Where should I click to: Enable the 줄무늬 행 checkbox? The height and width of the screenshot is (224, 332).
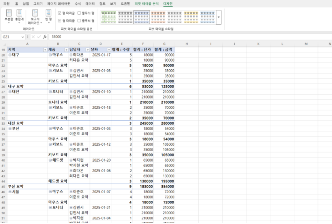[79, 13]
